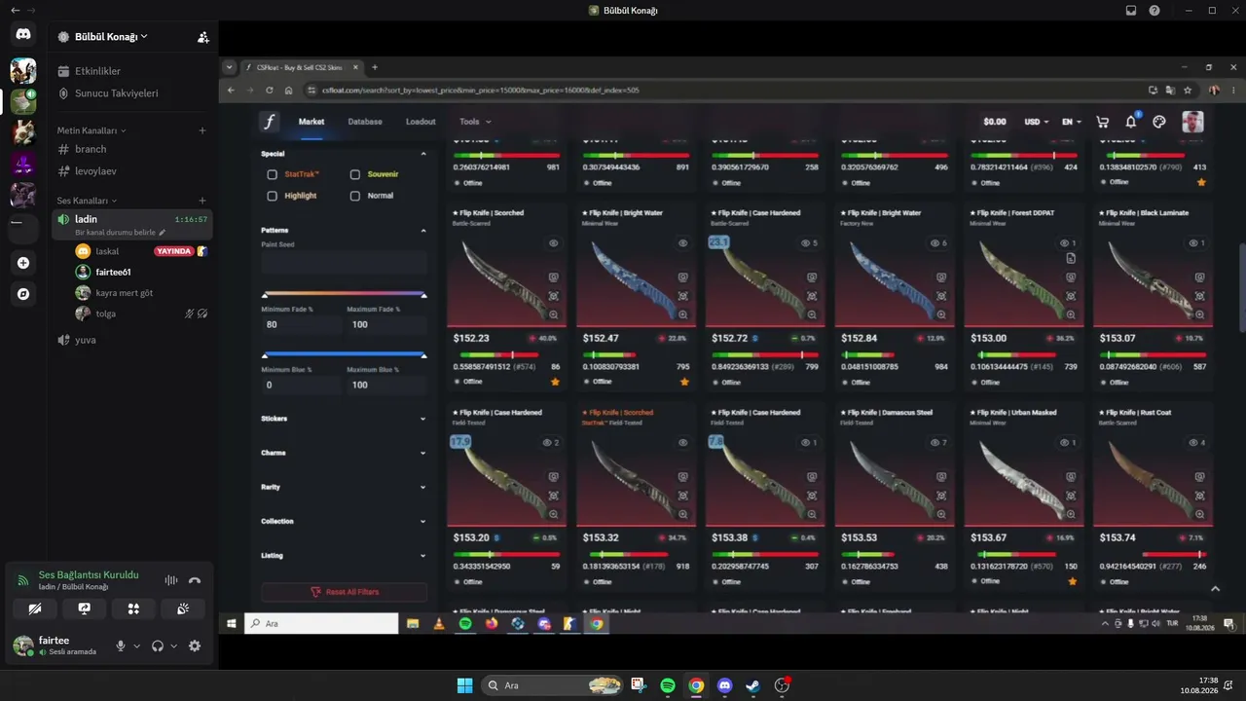Deafen Discord audio with the headphone button
This screenshot has width=1246, height=701.
point(158,646)
